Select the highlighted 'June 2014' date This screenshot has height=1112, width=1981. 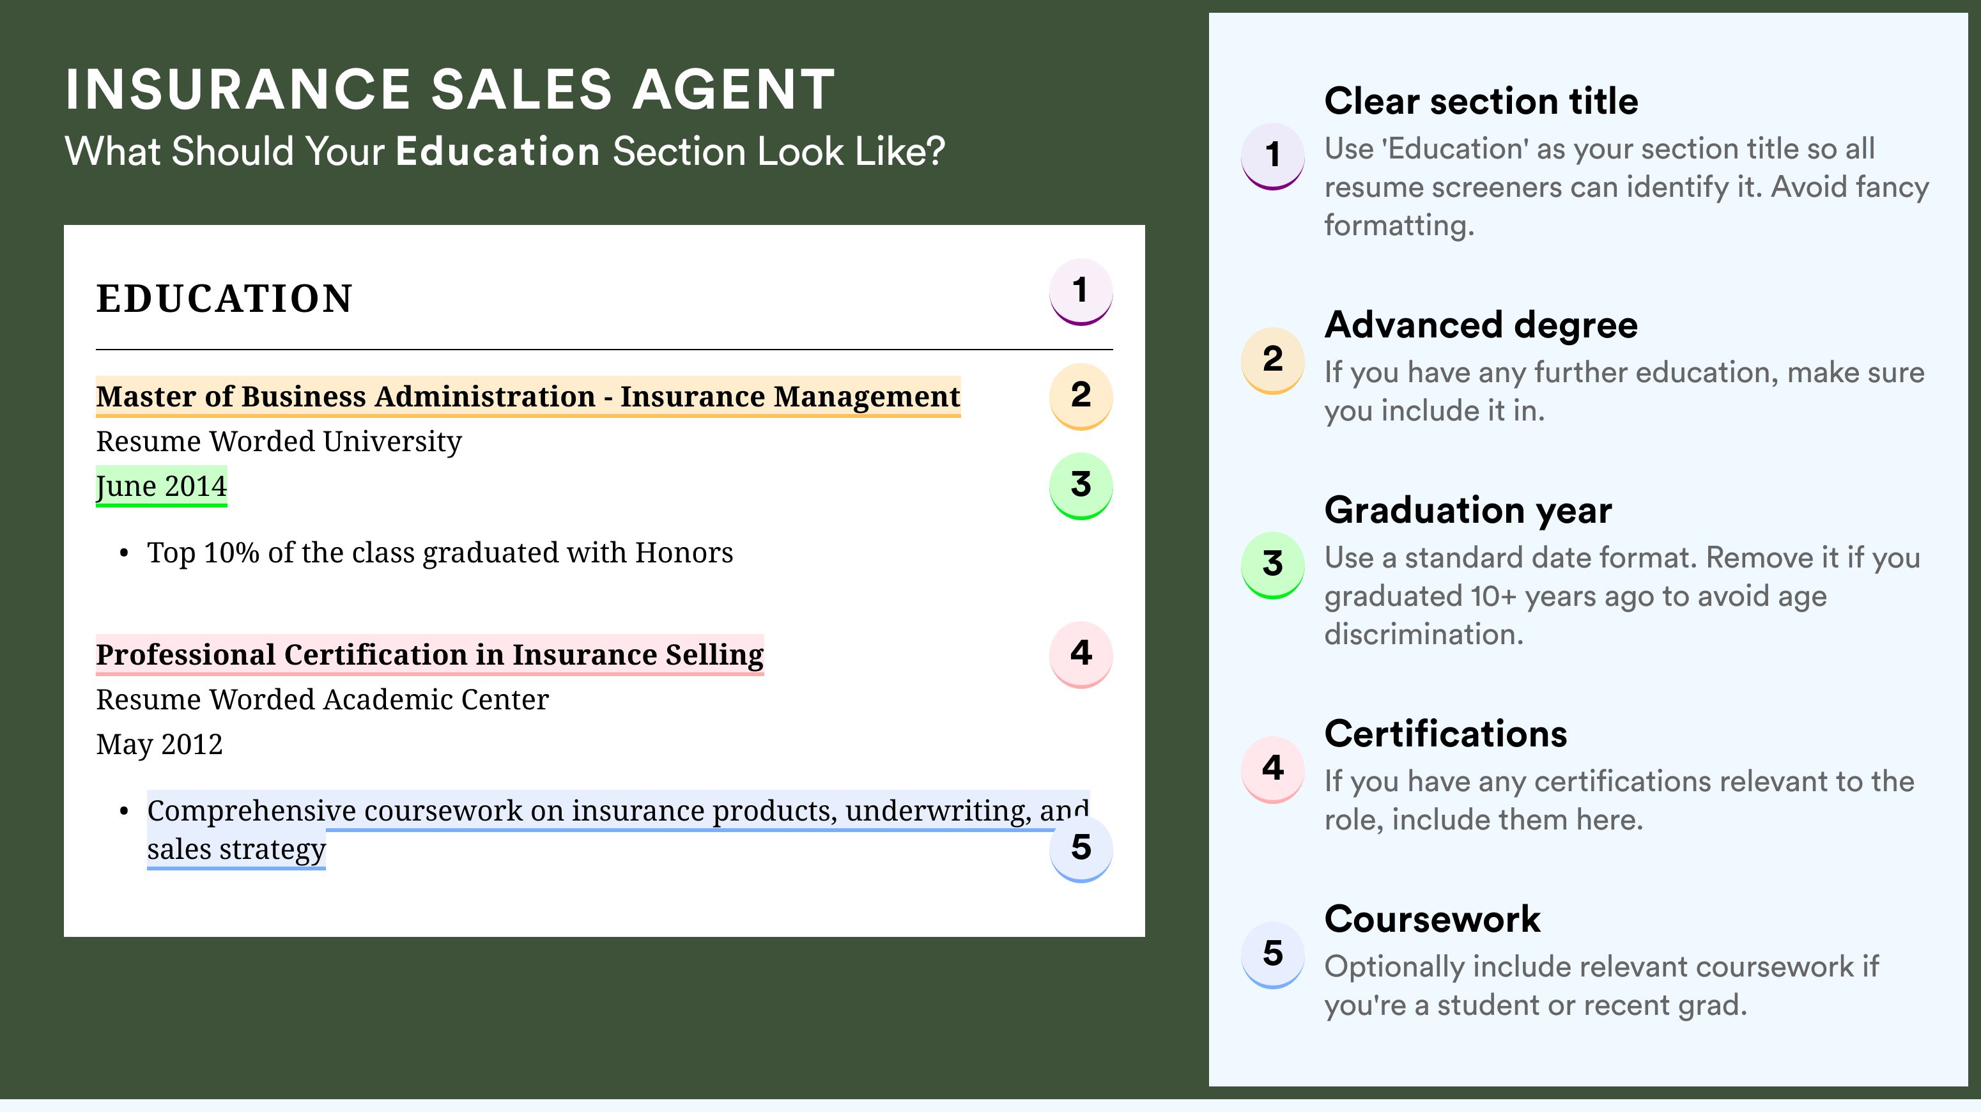[x=162, y=486]
